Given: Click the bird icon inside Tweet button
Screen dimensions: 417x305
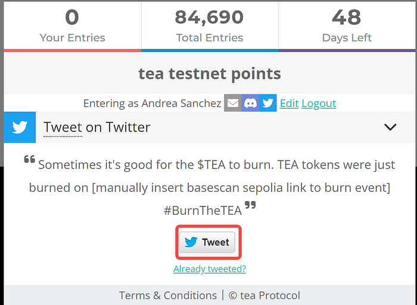Looking at the screenshot, I should click(x=191, y=242).
